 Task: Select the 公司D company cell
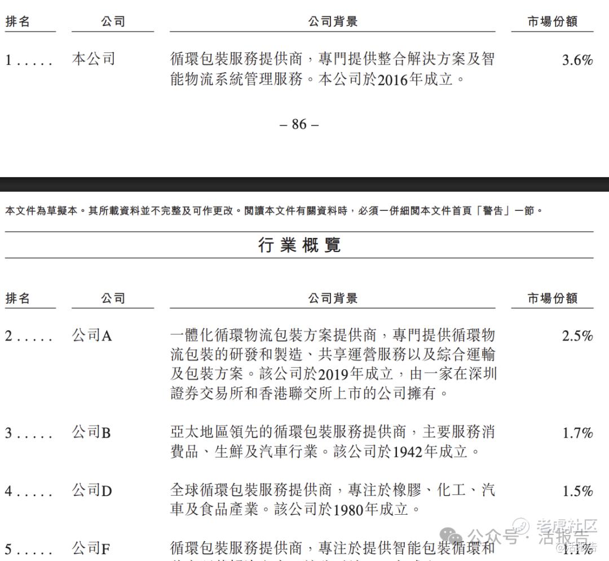pos(92,491)
